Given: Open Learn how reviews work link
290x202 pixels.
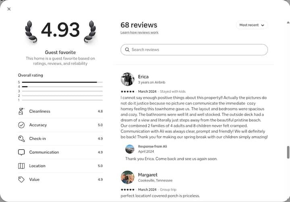Looking at the screenshot, I should tap(139, 33).
